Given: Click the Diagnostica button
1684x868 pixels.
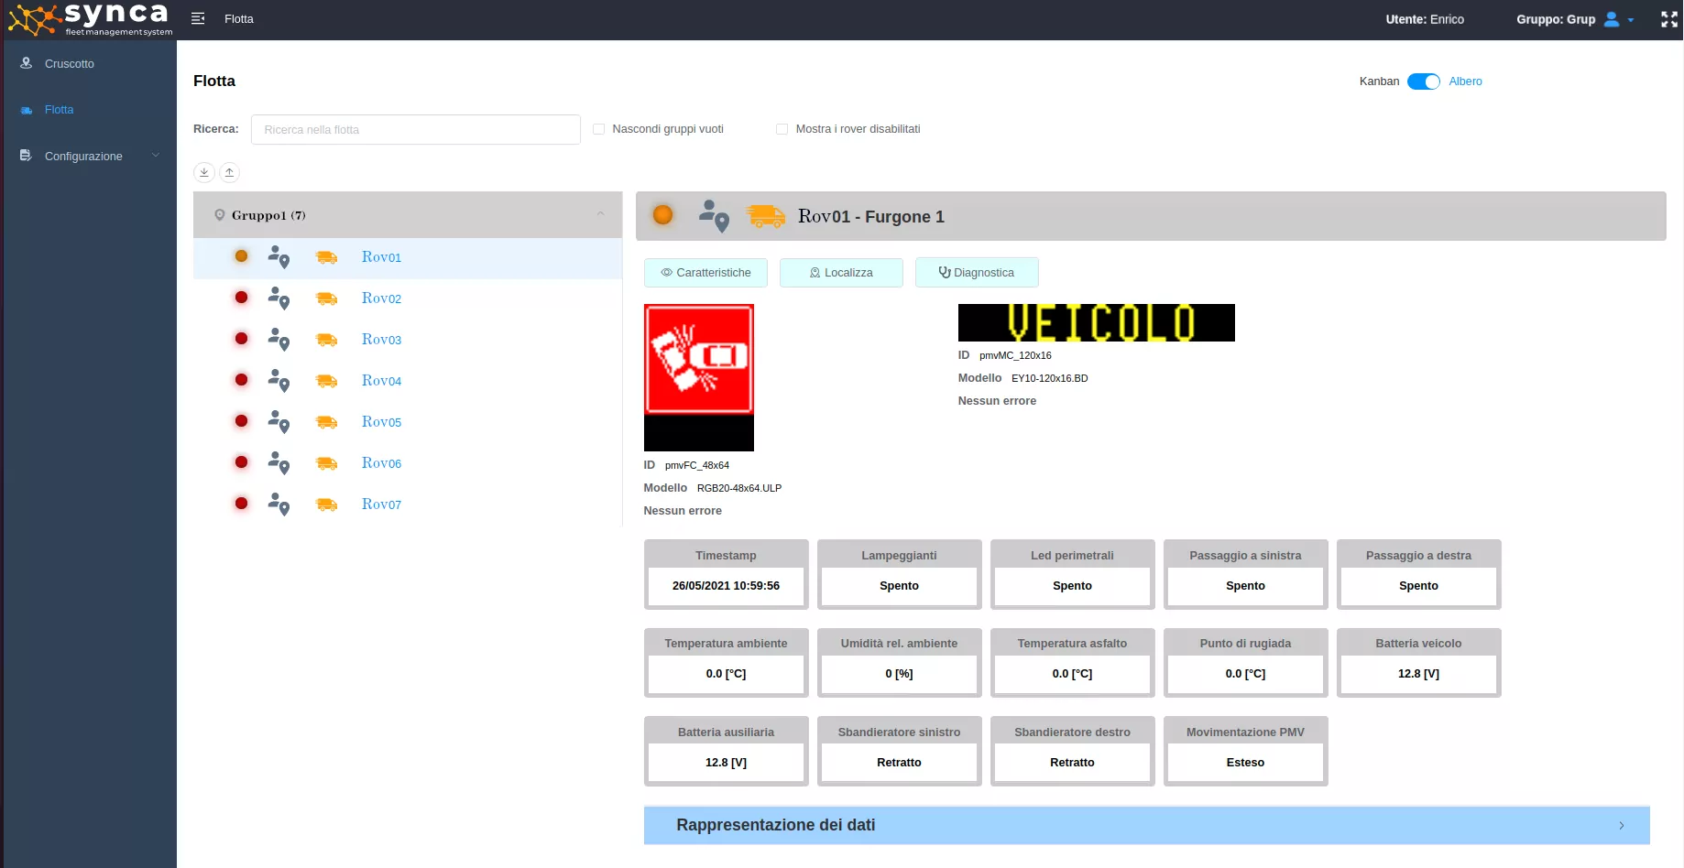Looking at the screenshot, I should coord(976,273).
